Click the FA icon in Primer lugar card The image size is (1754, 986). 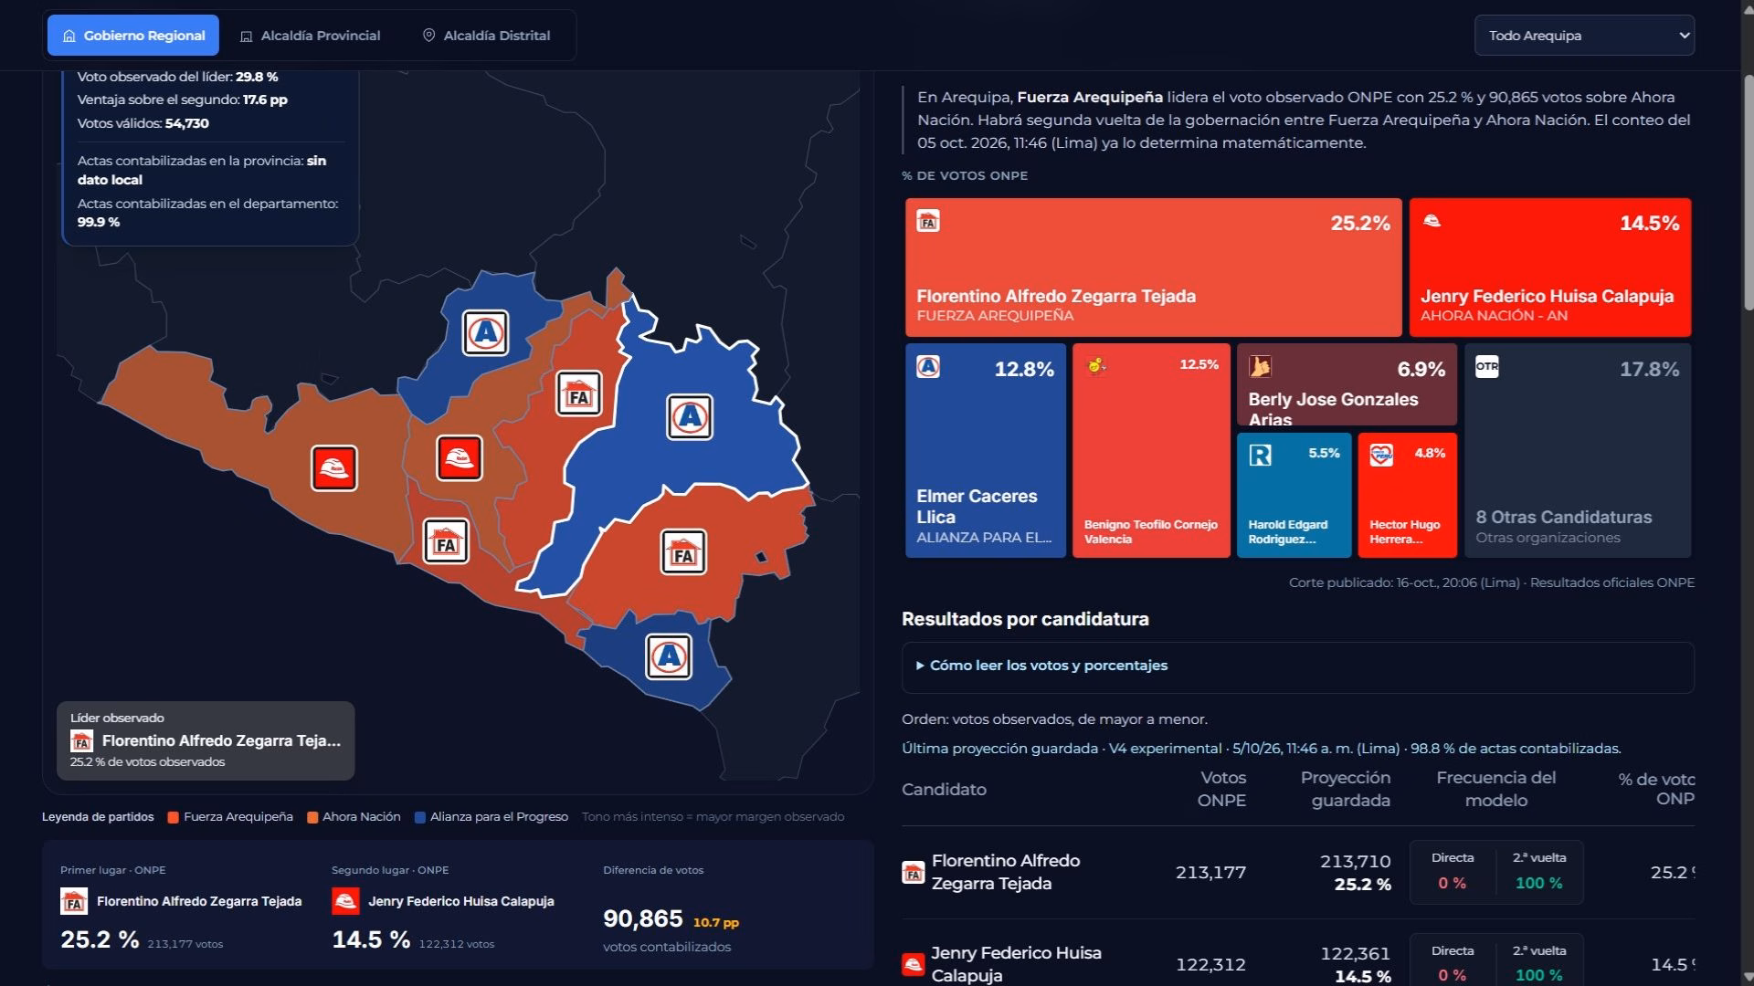click(x=74, y=902)
